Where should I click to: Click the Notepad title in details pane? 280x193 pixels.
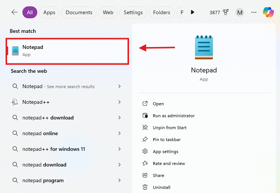click(204, 70)
